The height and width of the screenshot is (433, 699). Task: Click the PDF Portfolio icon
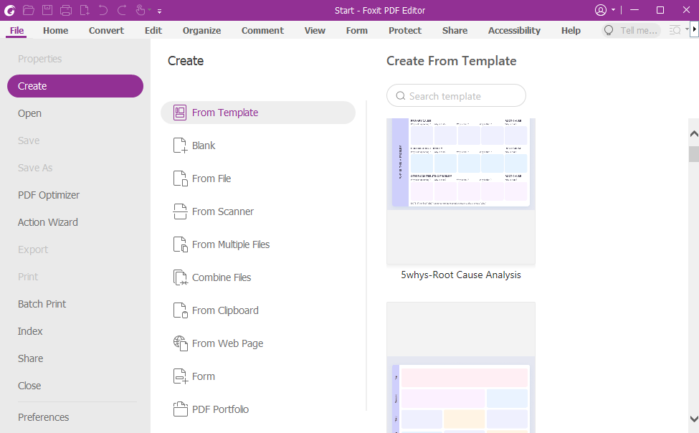point(180,409)
